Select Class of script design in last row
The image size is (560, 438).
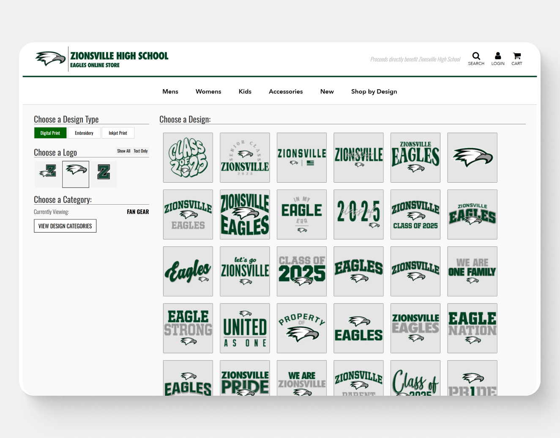[415, 378]
